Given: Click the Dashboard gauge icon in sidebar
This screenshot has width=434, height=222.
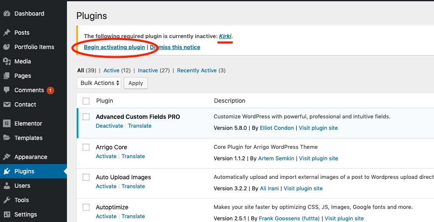Looking at the screenshot, I should (x=7, y=14).
